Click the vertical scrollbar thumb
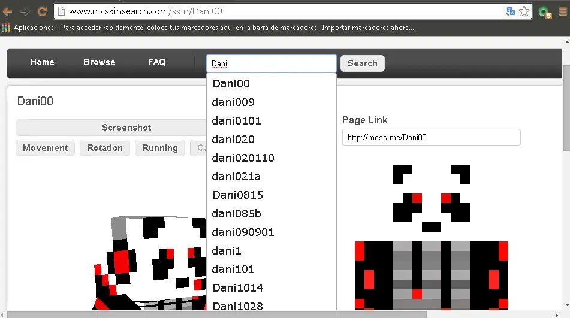The width and height of the screenshot is (570, 318). pyautogui.click(x=566, y=108)
